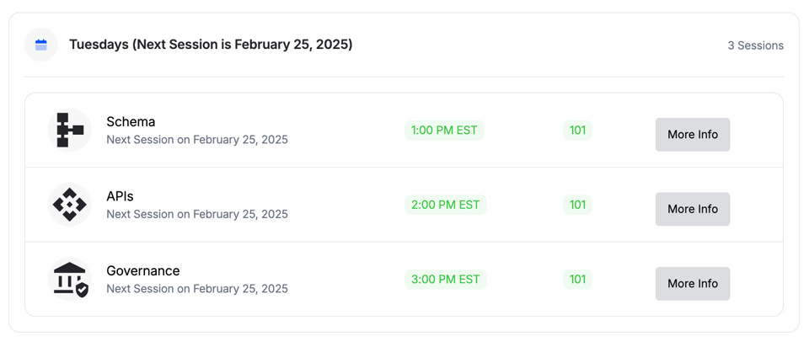Click the blue calendar icon
The height and width of the screenshot is (342, 809).
pyautogui.click(x=41, y=45)
